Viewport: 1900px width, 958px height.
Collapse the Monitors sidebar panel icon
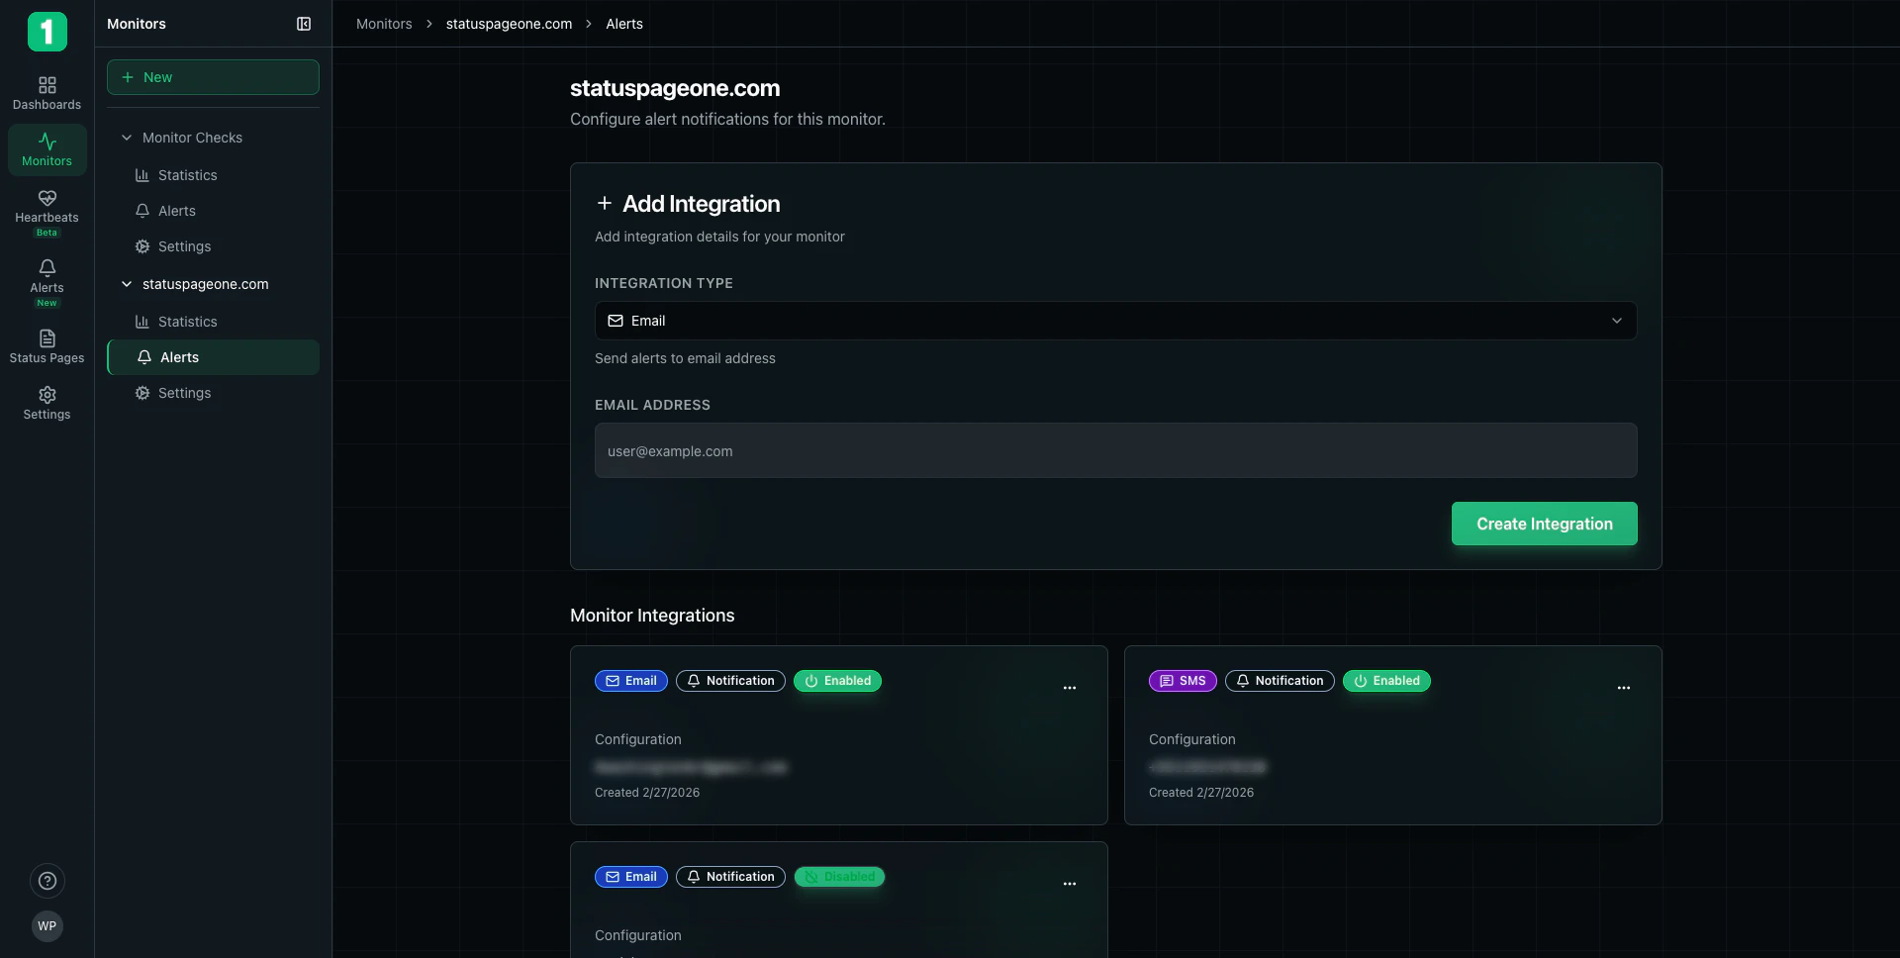tap(304, 24)
